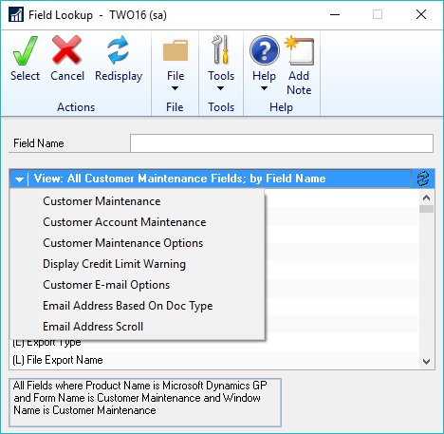Viewport: 444px width, 434px height.
Task: Pick Display Credit Limit Warning entry
Action: pyautogui.click(x=114, y=264)
